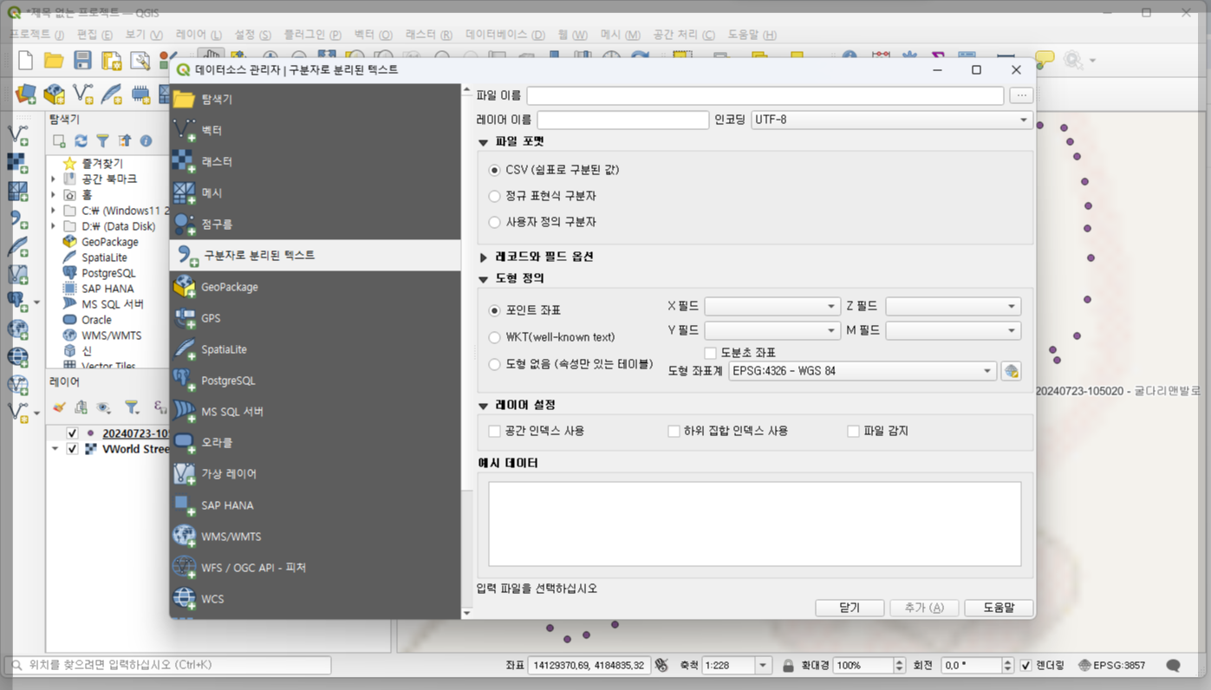Click the Close button in dialog
The height and width of the screenshot is (690, 1211).
pyautogui.click(x=850, y=608)
